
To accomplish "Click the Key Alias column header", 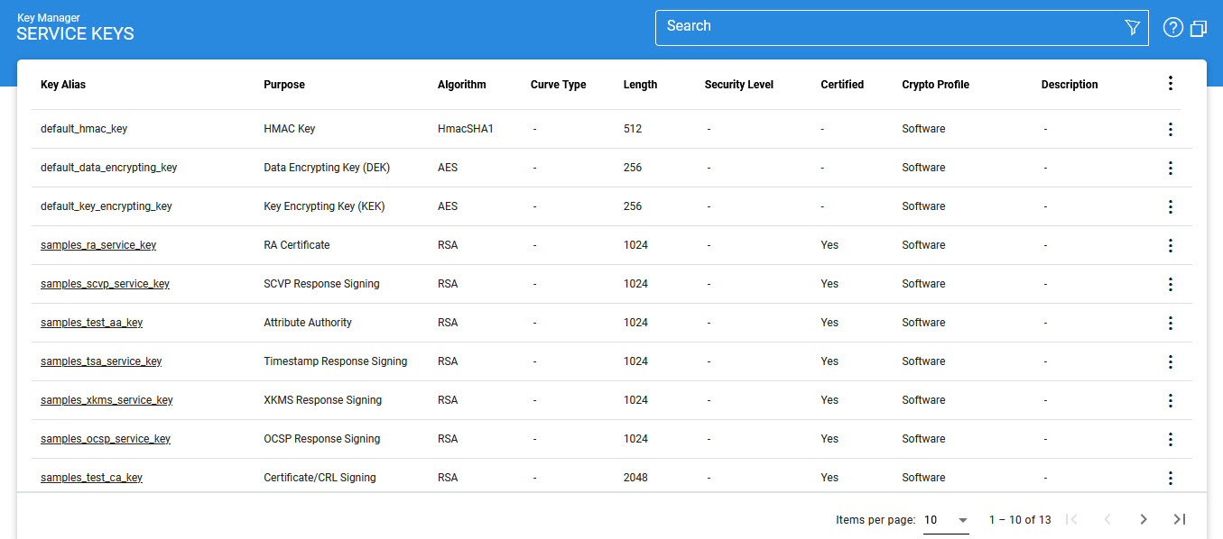I will pos(63,85).
